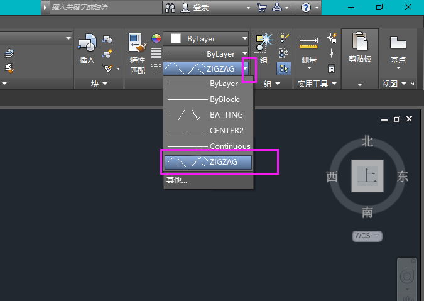Expand the Group (组) panel arrow
The width and height of the screenshot is (424, 301).
pyautogui.click(x=278, y=84)
